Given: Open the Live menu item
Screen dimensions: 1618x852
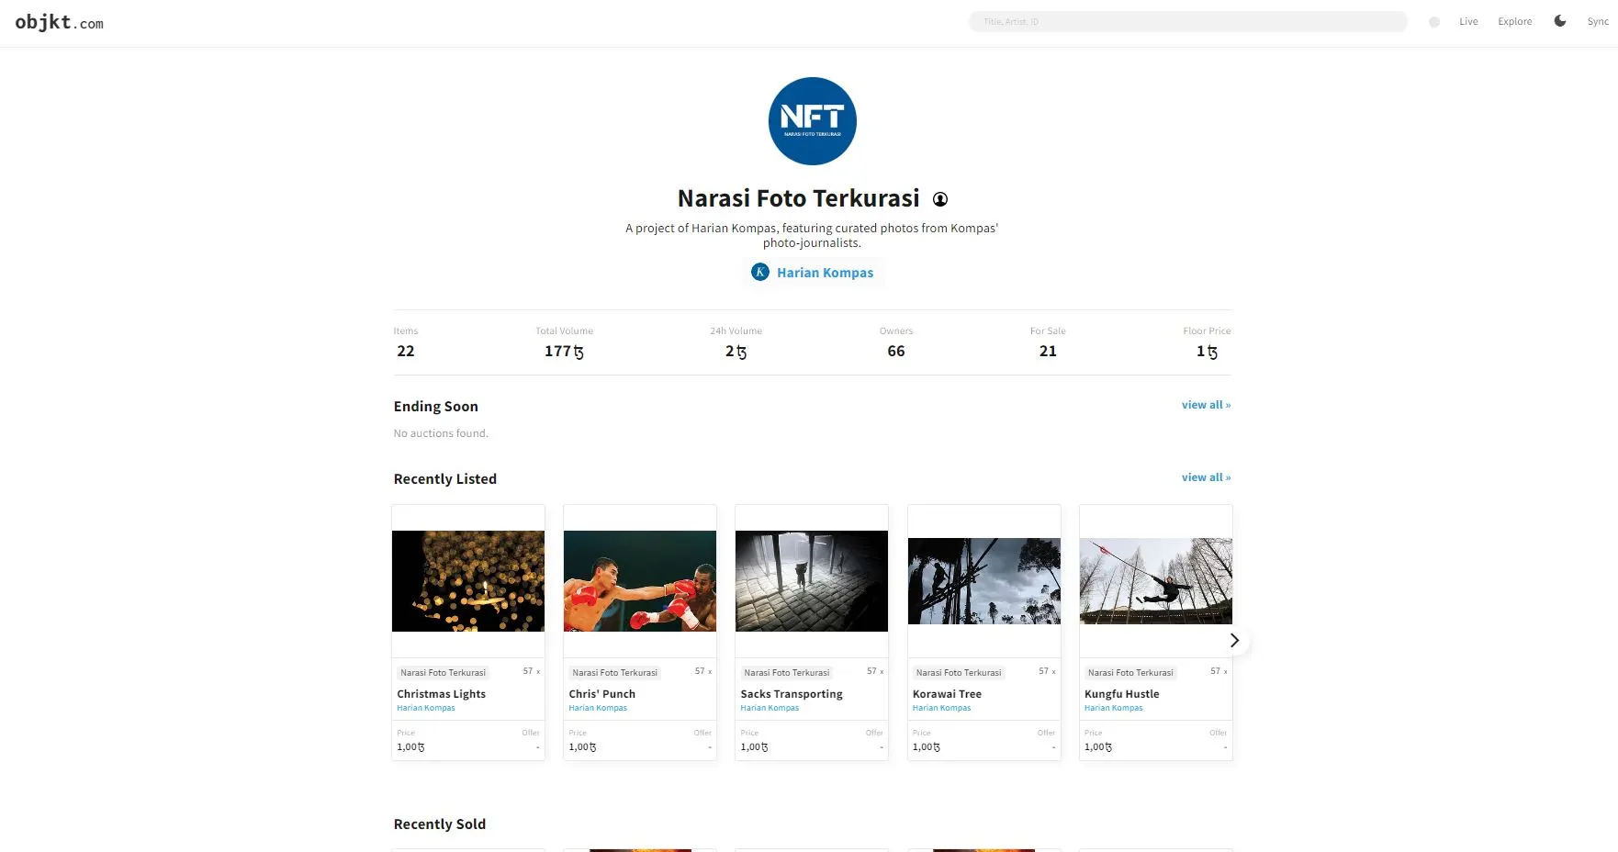Looking at the screenshot, I should (x=1468, y=21).
